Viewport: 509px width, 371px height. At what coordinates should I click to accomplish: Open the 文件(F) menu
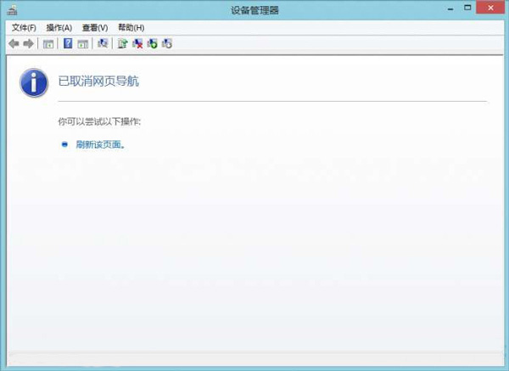pos(24,28)
